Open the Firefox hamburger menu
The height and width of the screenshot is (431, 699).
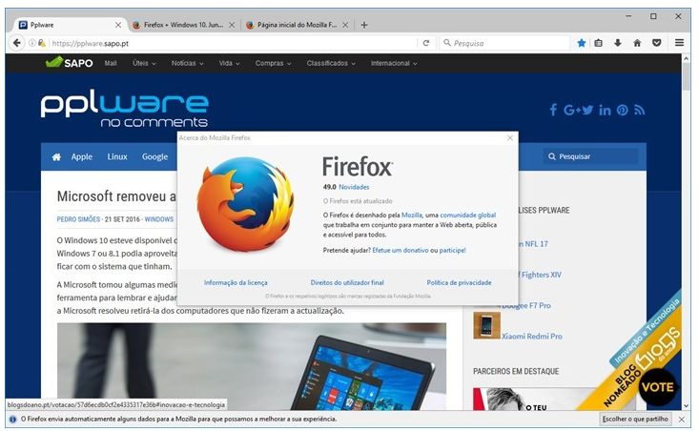click(x=679, y=43)
